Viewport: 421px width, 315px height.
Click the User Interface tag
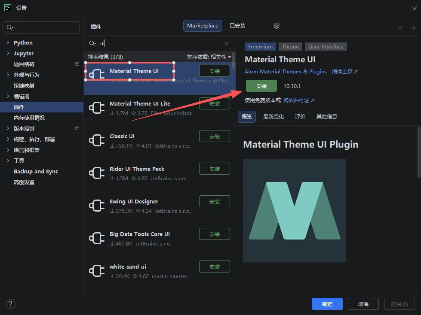pyautogui.click(x=326, y=47)
